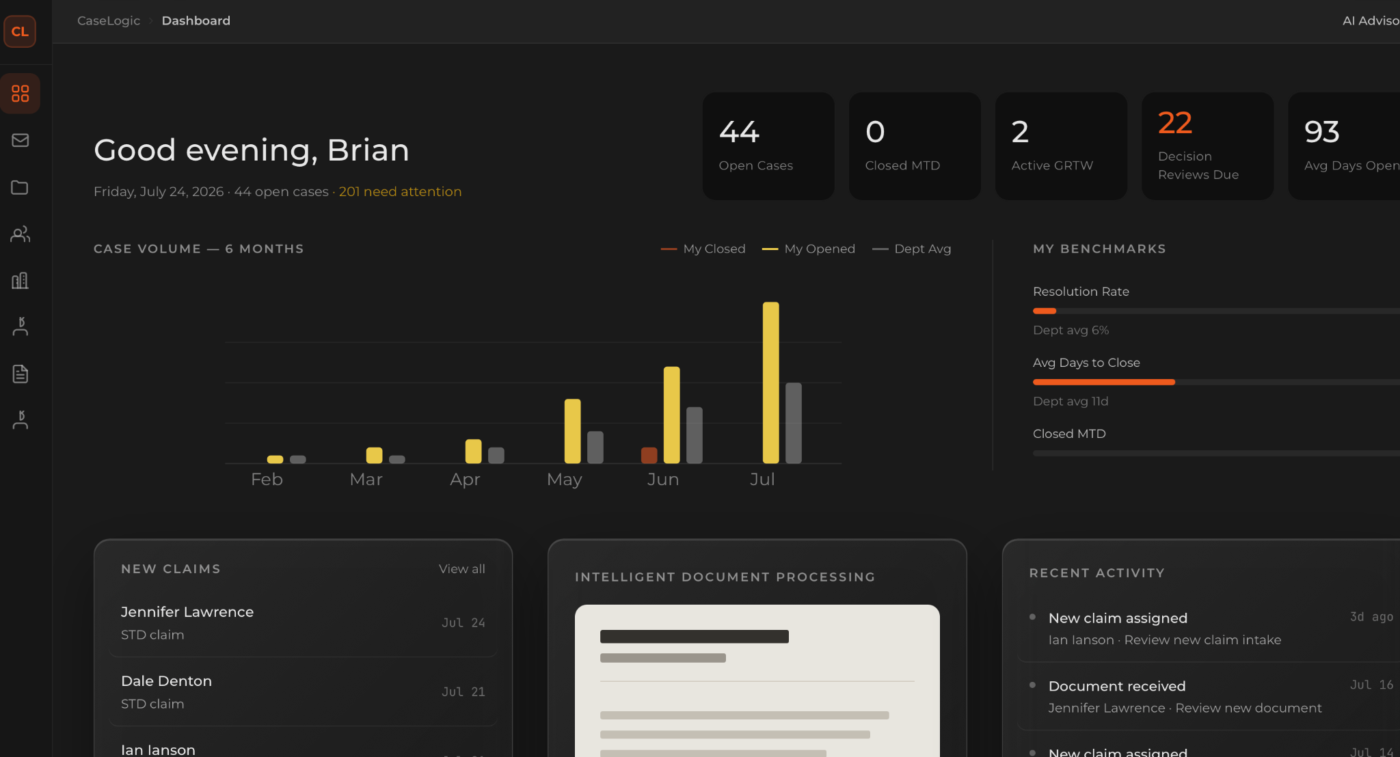Click the May yellow bar in chart
The width and height of the screenshot is (1400, 757).
point(572,431)
